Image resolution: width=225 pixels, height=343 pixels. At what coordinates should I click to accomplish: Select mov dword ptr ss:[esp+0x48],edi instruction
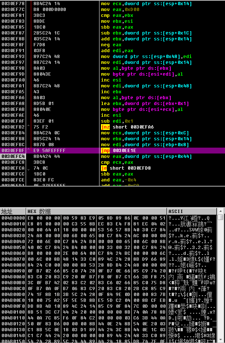146,57
